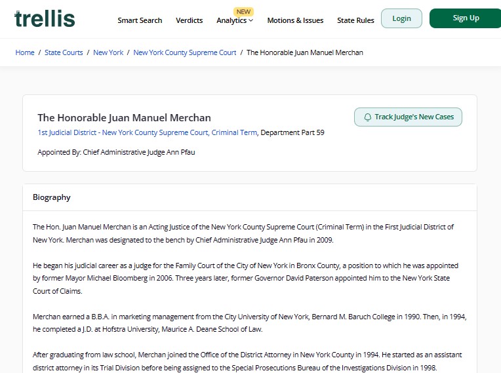The height and width of the screenshot is (373, 501).
Task: Click 'Appointed By: Chief Administrative Judge Ann Pfau' text
Action: [116, 152]
